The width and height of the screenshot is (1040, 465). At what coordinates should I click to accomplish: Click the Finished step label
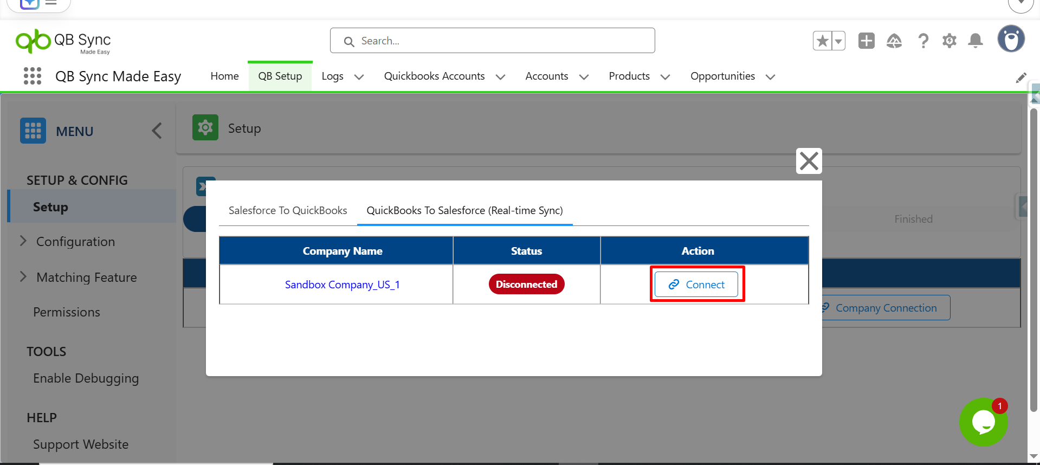[x=914, y=219]
